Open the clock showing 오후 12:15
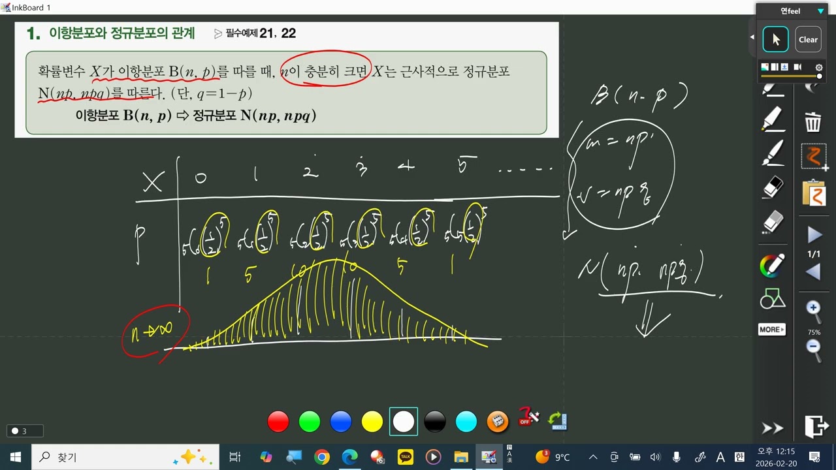This screenshot has height=470, width=836. point(776,457)
